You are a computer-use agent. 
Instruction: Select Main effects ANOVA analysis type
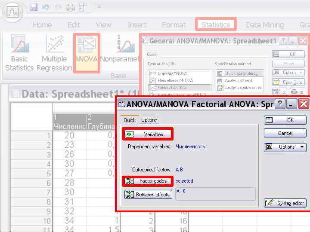click(180, 80)
